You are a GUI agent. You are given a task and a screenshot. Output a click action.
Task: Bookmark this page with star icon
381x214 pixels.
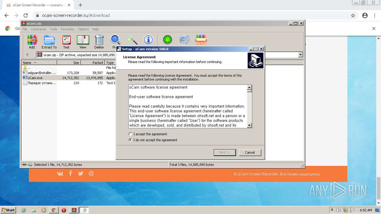click(353, 15)
